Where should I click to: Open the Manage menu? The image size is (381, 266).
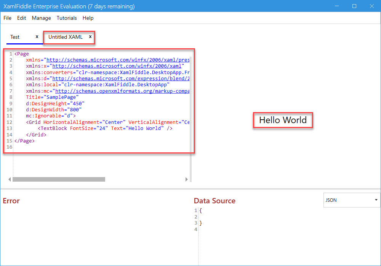pyautogui.click(x=41, y=18)
